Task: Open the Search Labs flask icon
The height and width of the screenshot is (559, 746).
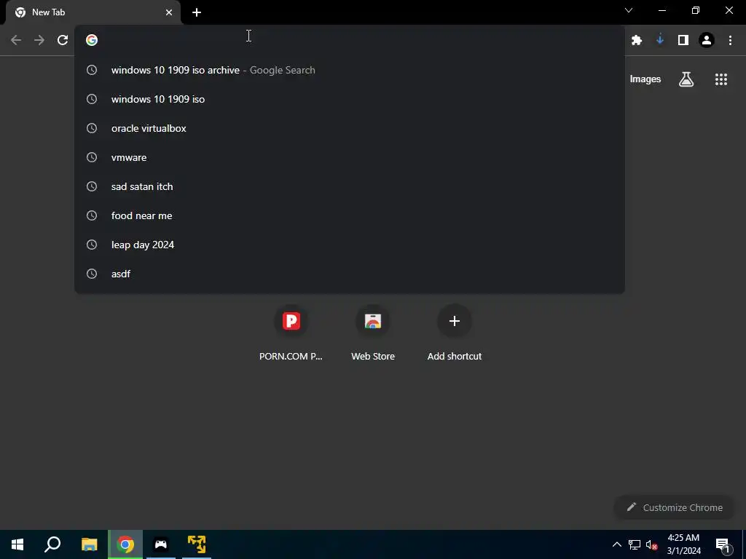Action: (x=686, y=79)
